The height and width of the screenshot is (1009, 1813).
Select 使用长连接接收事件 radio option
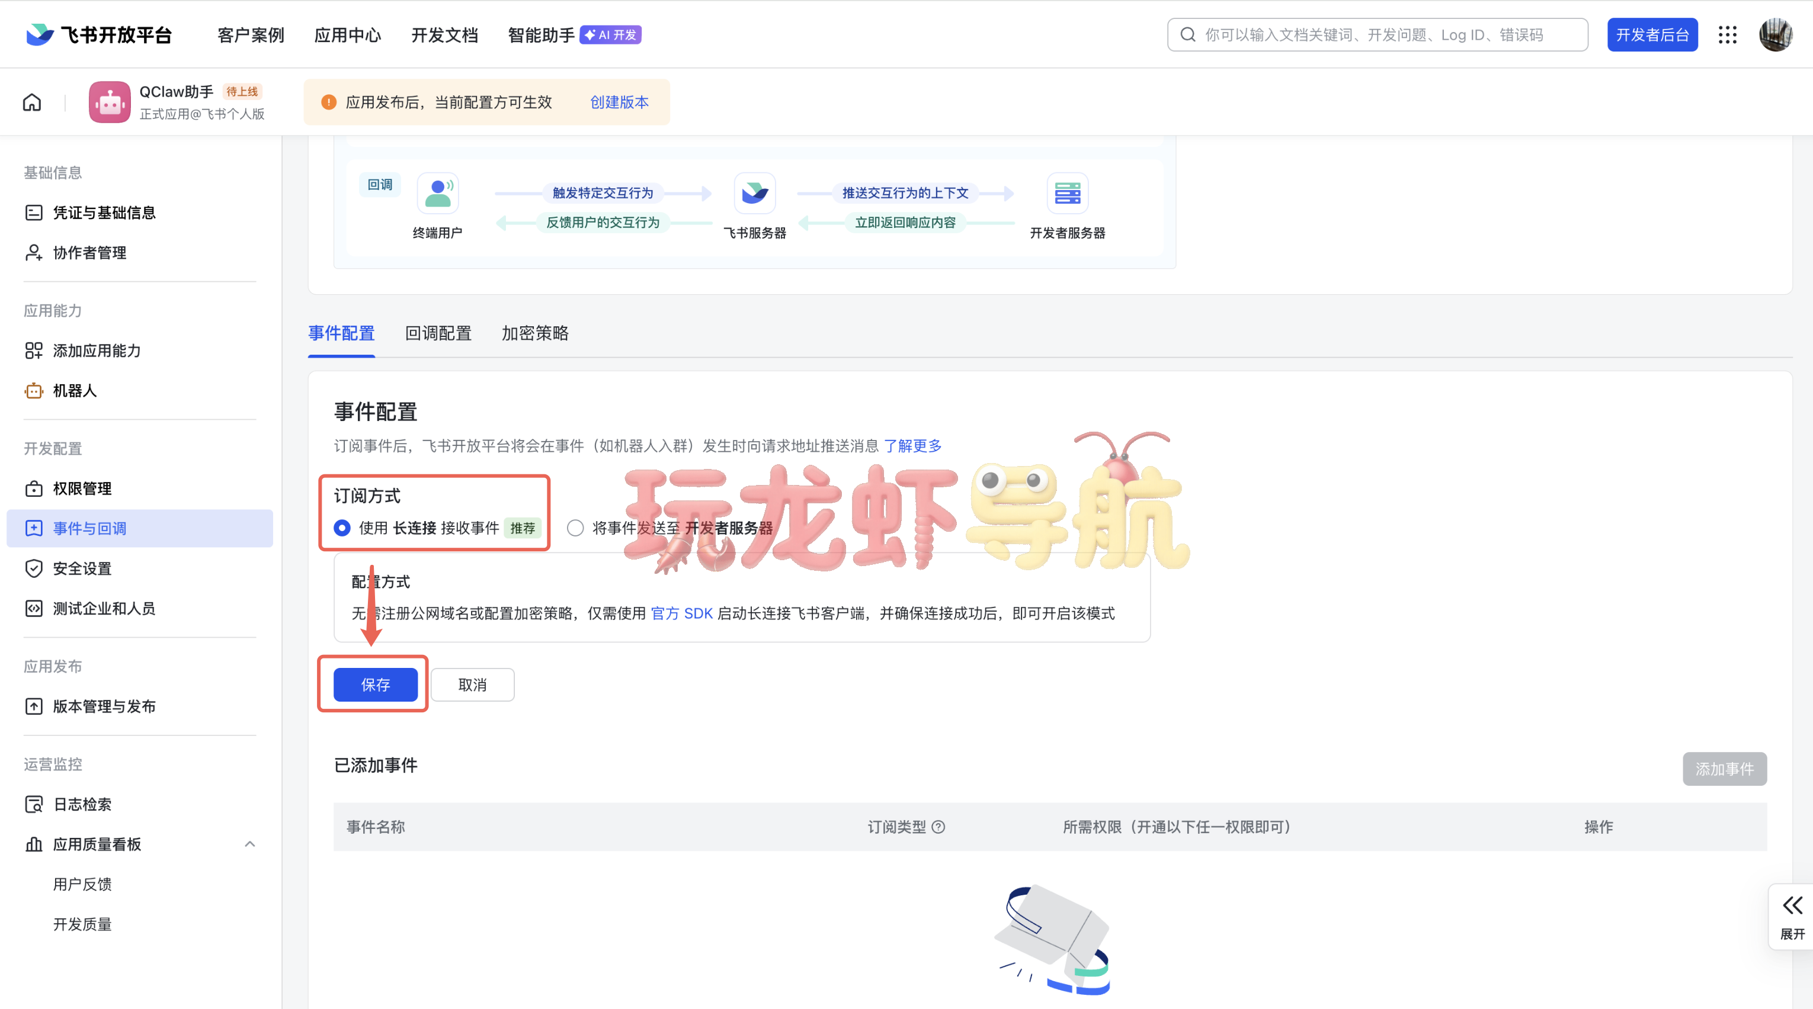(x=342, y=528)
